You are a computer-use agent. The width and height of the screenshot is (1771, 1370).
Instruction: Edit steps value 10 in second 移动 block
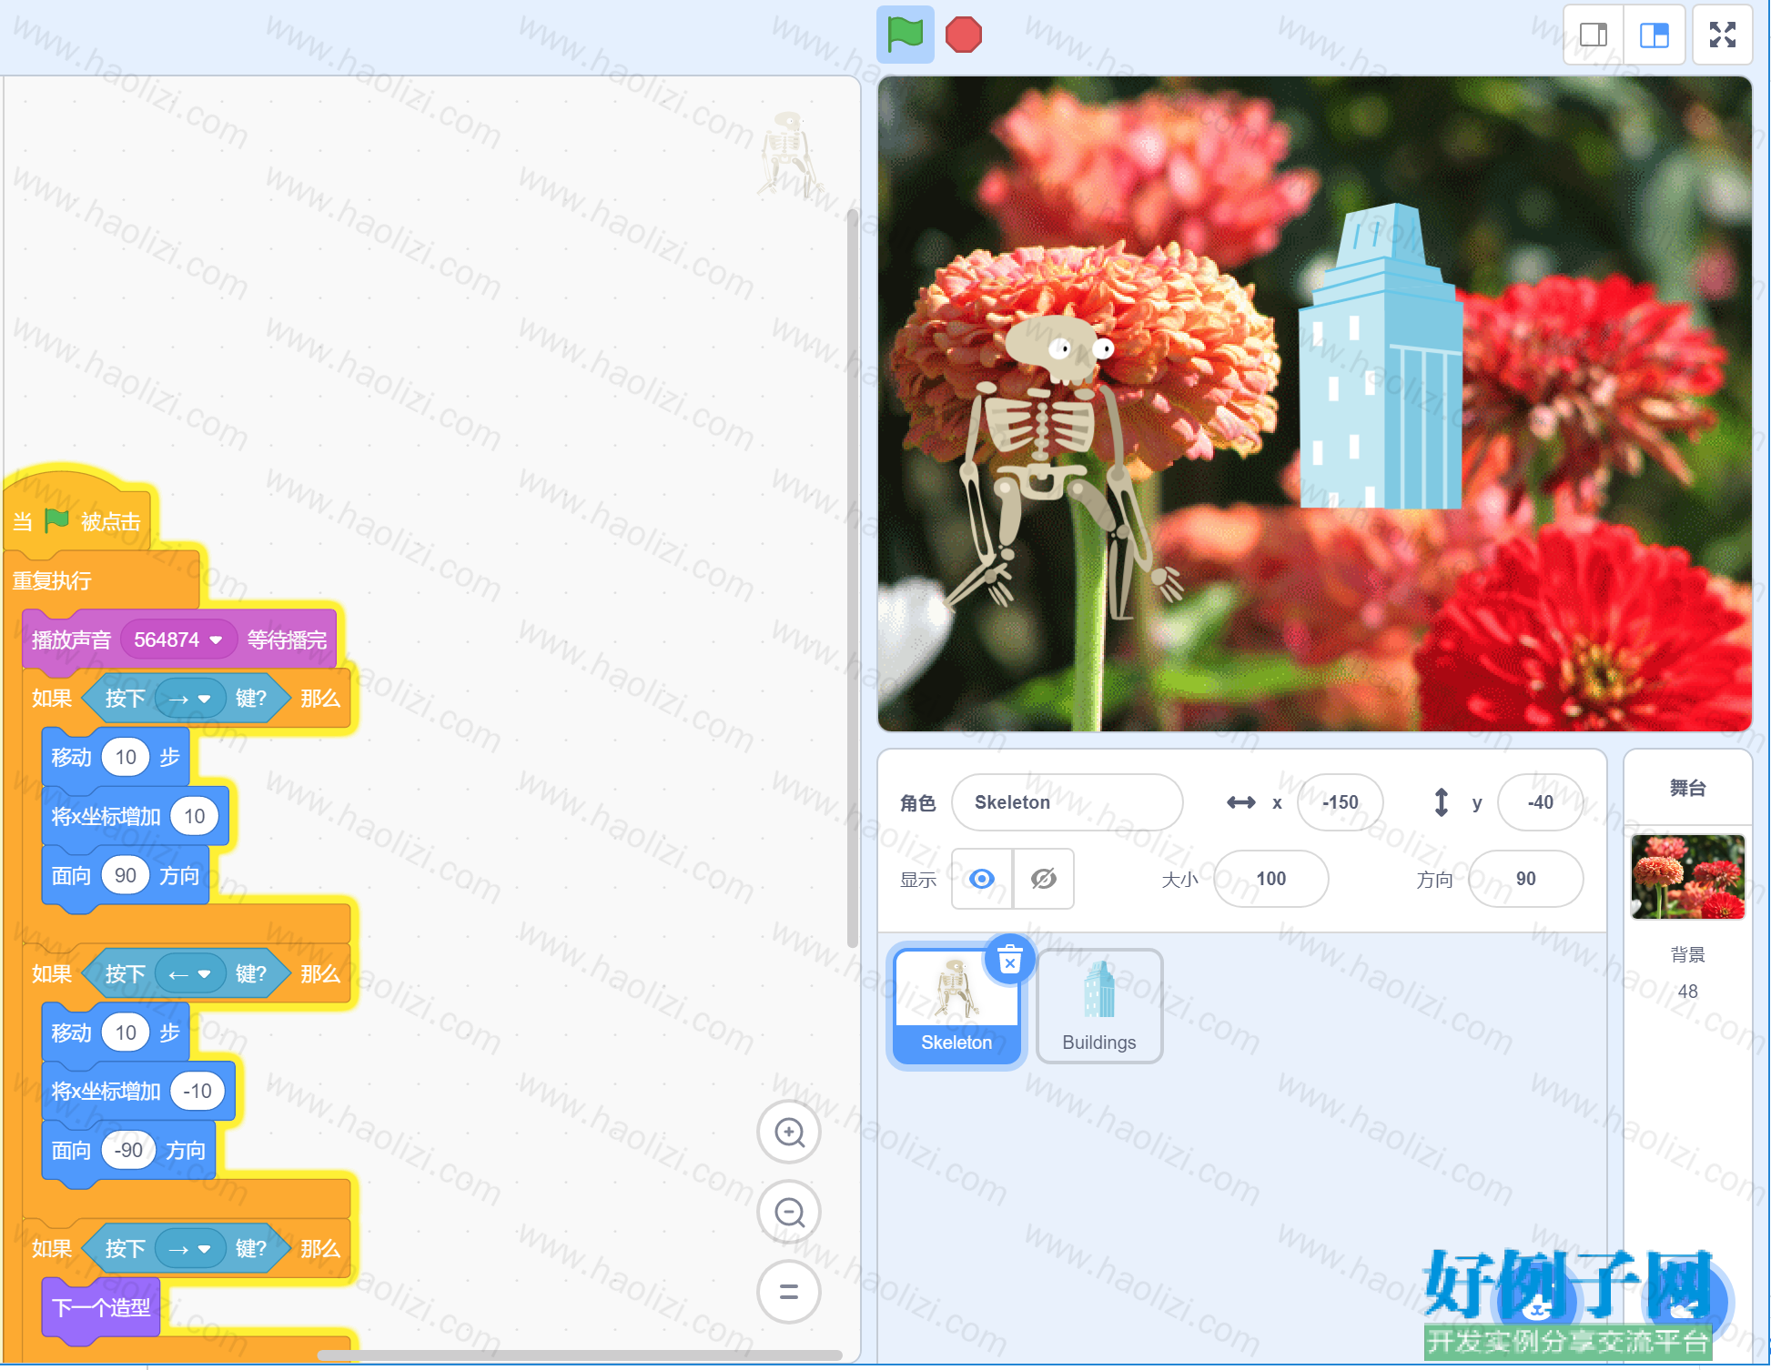(x=126, y=1033)
